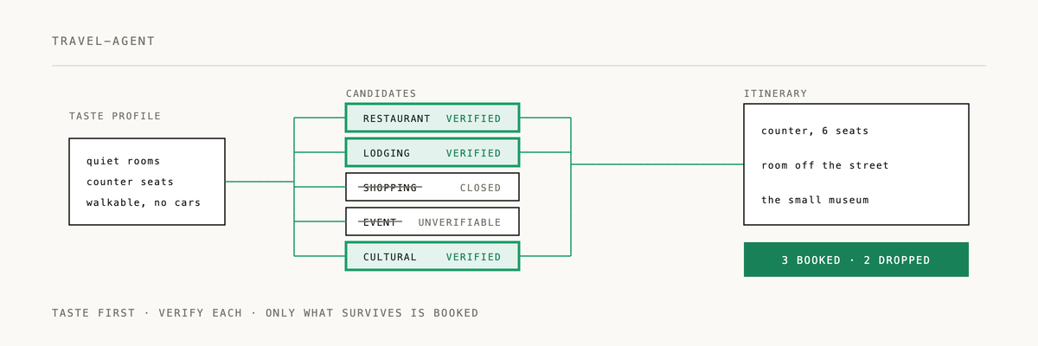Click the EVENT unverifiable candidate box

coord(432,221)
